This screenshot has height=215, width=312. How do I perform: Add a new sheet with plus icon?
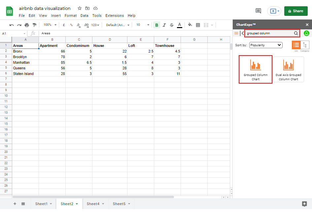pos(15,204)
